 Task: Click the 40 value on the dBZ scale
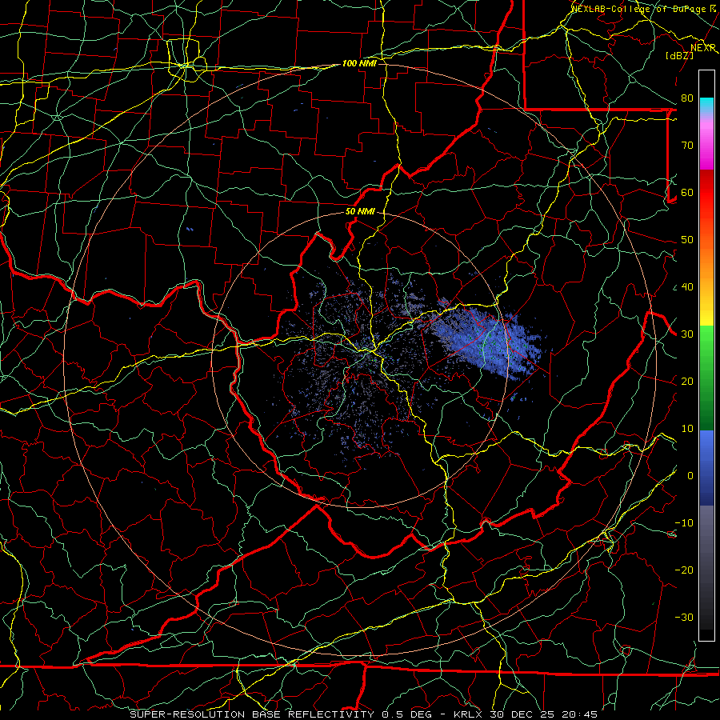[x=687, y=287]
